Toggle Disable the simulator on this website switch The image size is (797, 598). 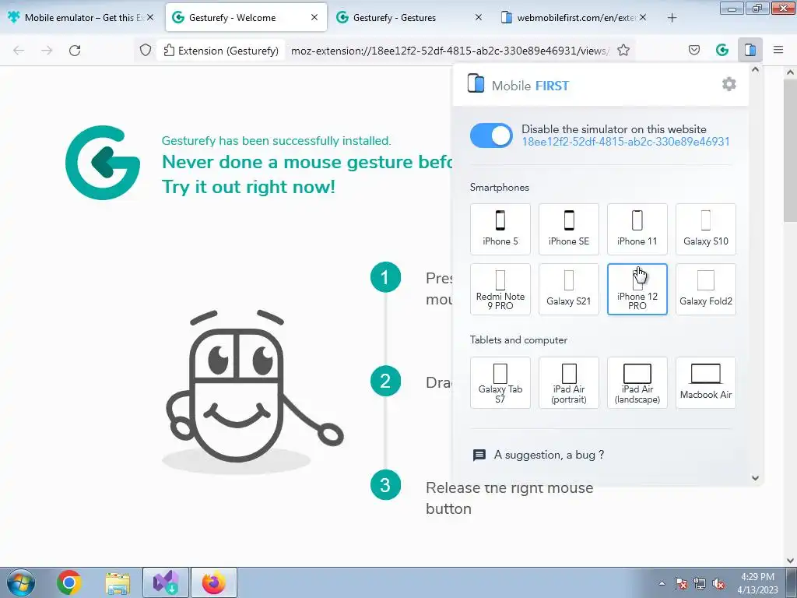[491, 135]
